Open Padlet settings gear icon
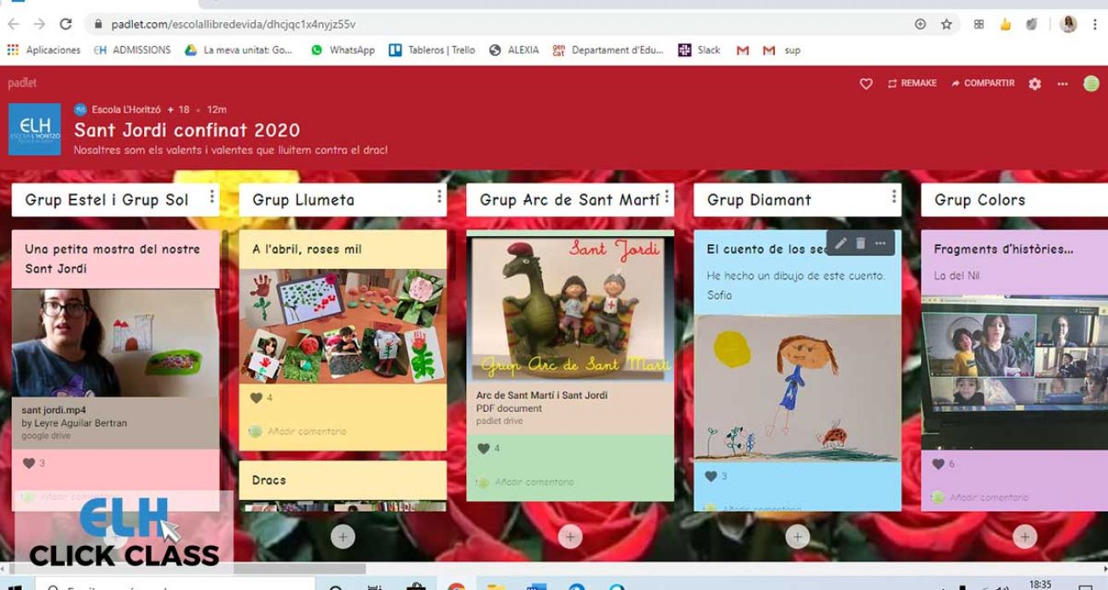The width and height of the screenshot is (1108, 590). click(x=1035, y=83)
